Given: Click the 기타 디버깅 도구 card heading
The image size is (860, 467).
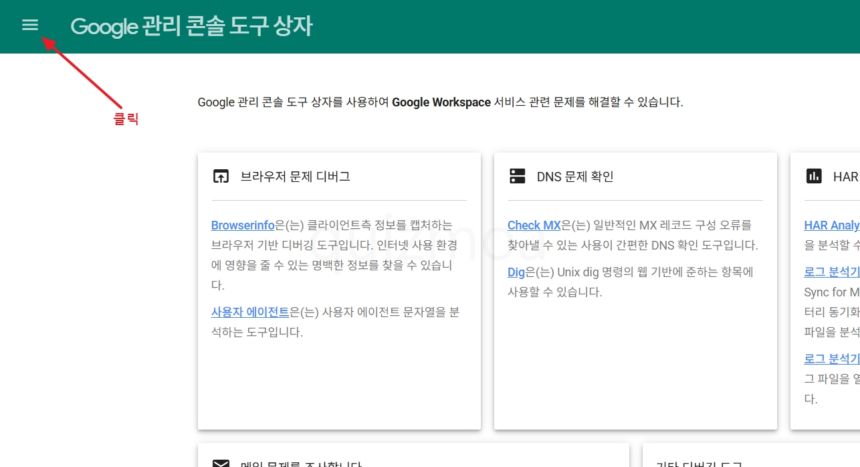Looking at the screenshot, I should [x=700, y=464].
